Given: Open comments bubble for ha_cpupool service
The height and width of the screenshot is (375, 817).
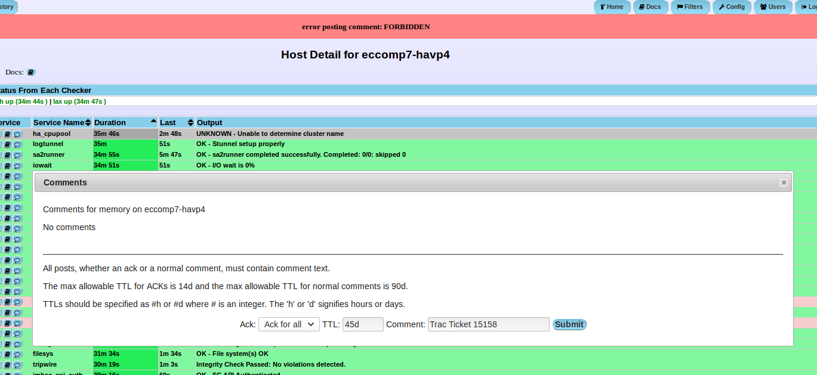Looking at the screenshot, I should [17, 134].
